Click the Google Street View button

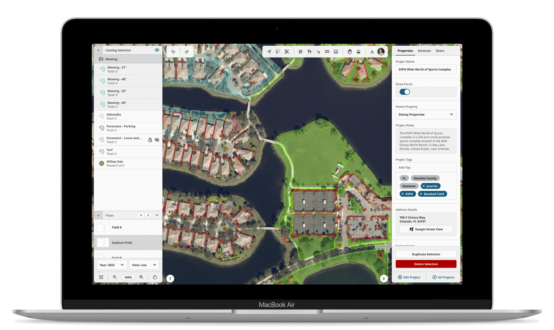pos(425,229)
